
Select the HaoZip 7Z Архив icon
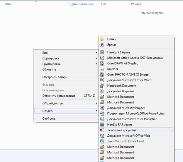(x=102, y=52)
